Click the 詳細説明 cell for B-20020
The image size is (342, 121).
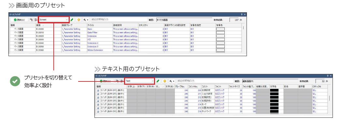tap(125, 36)
